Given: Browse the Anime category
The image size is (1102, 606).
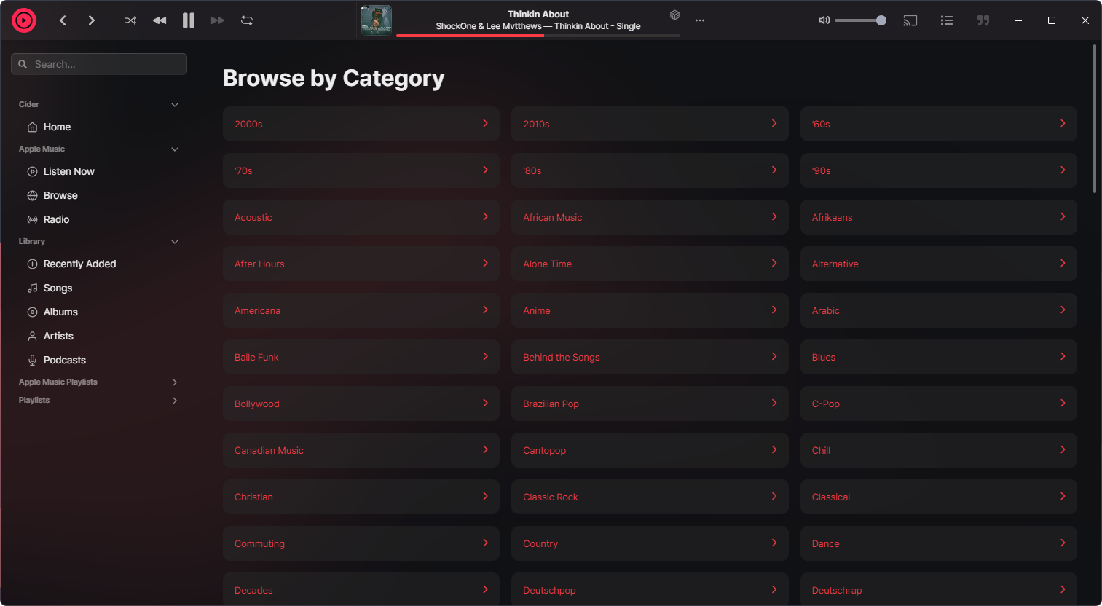Looking at the screenshot, I should [x=650, y=310].
